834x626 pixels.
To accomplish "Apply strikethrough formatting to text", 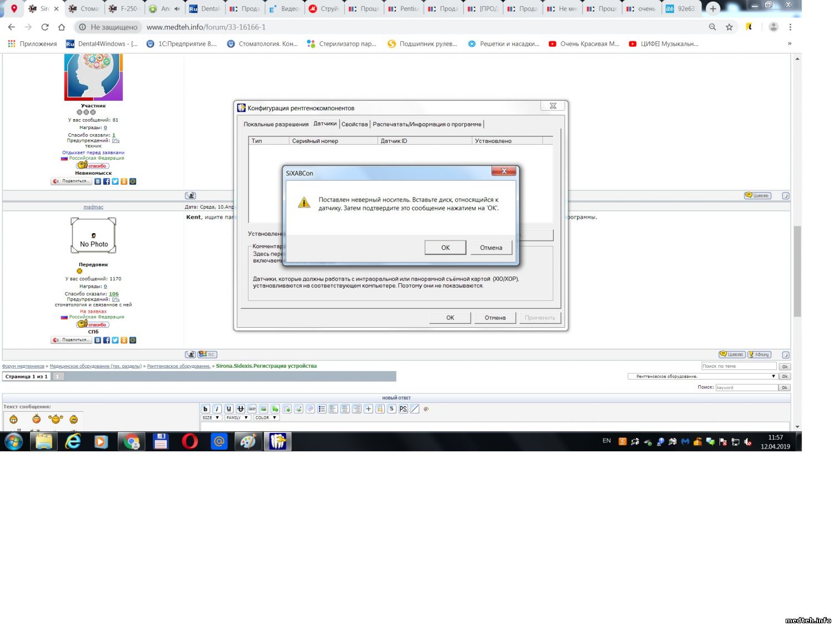I will pos(240,409).
